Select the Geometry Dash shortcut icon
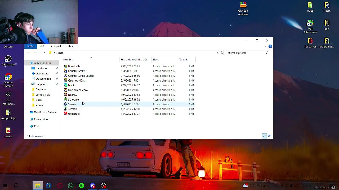339x190 pixels. [65, 80]
